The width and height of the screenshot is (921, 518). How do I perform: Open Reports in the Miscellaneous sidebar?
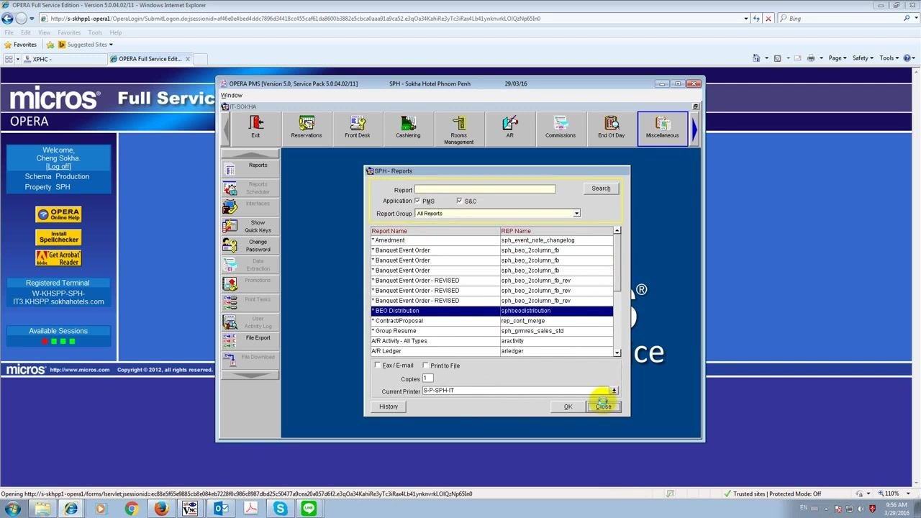click(250, 168)
